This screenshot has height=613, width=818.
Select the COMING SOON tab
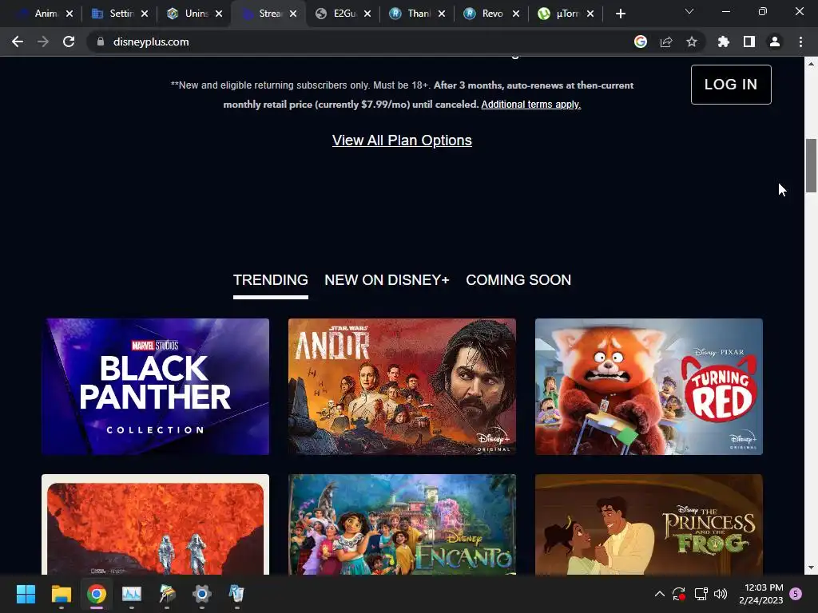coord(518,280)
